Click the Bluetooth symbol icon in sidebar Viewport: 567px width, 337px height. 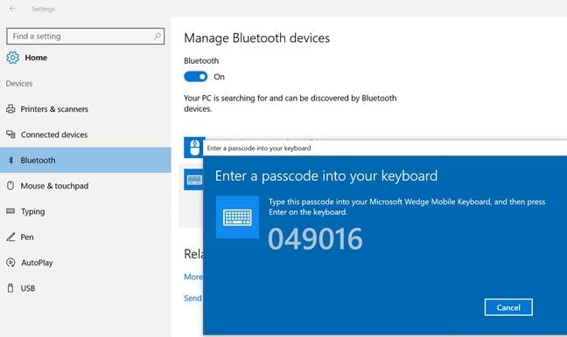click(10, 160)
